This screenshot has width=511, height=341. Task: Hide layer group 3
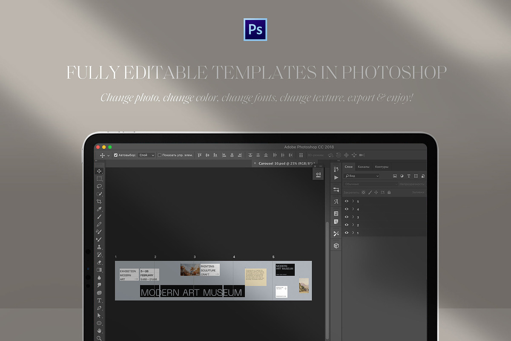[x=347, y=217]
